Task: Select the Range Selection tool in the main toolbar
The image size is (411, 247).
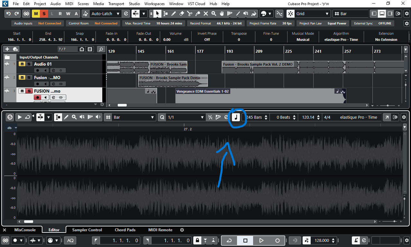Action: click(x=165, y=14)
